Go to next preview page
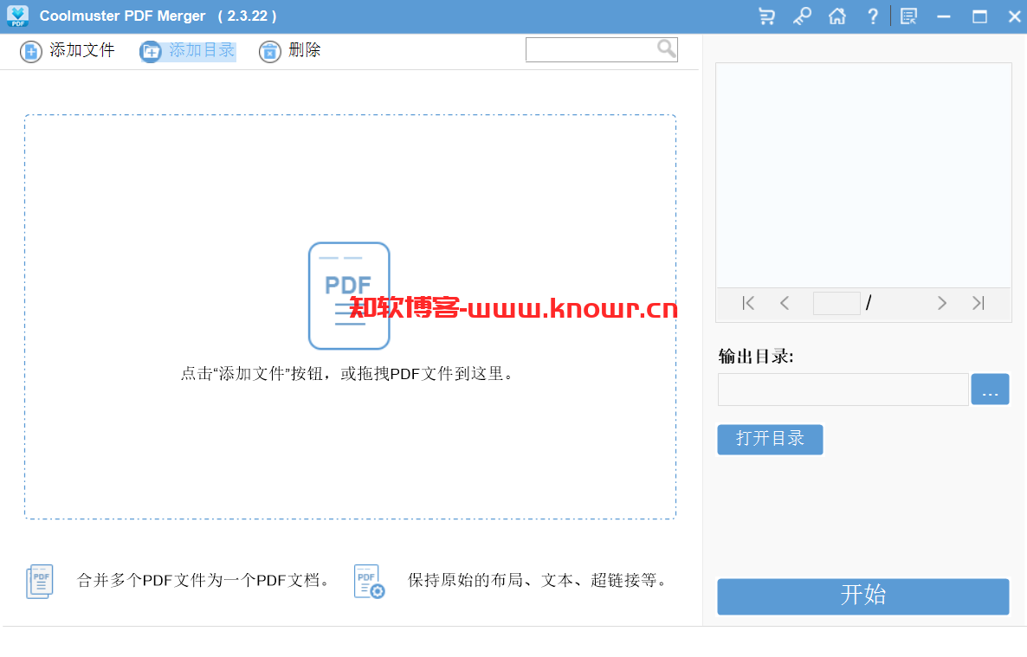1027x657 pixels. point(942,303)
